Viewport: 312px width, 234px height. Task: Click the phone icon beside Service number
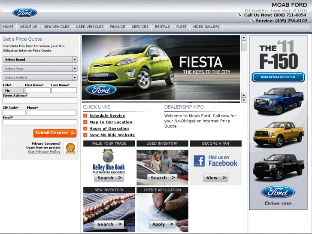click(x=252, y=20)
